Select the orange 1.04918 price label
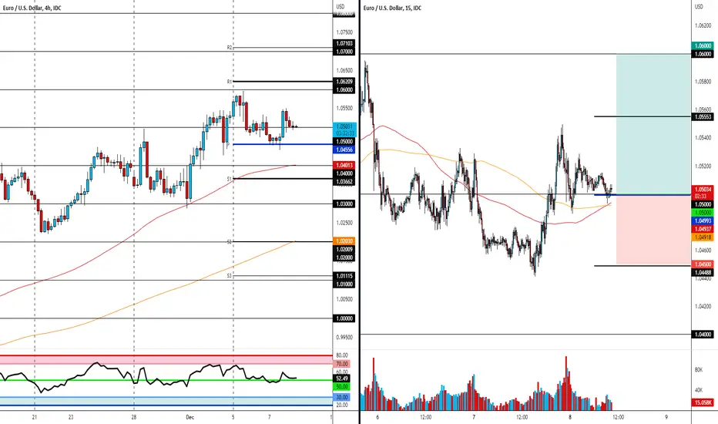The width and height of the screenshot is (718, 424). [x=703, y=237]
